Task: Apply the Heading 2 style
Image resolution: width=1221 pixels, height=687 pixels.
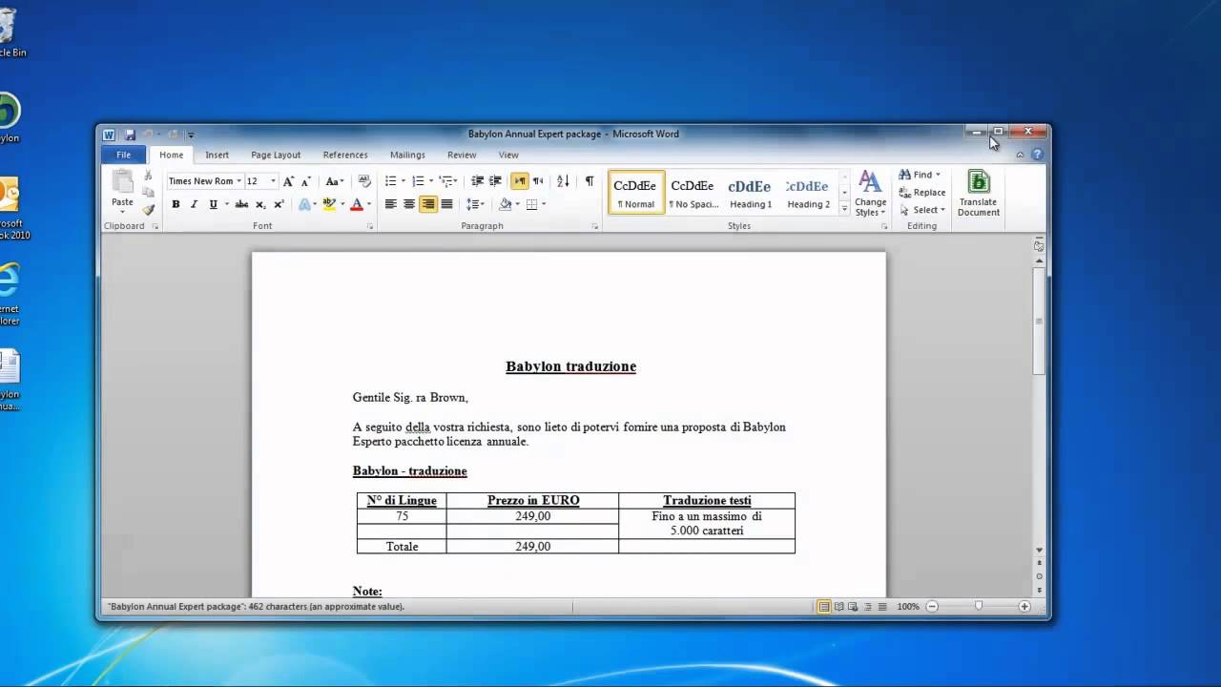Action: (x=807, y=193)
